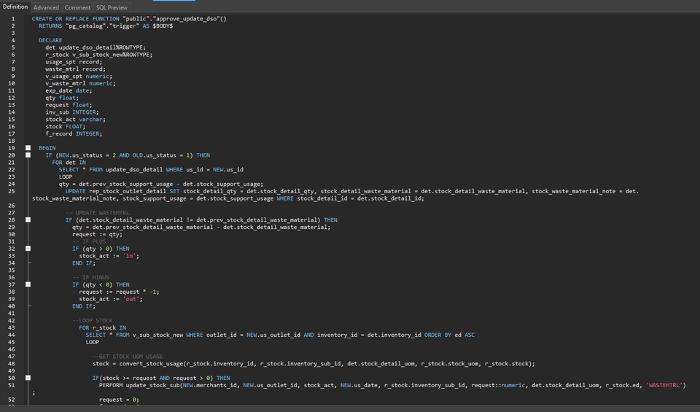The image size is (700, 412).
Task: Collapse the IF(stock >= request) block on line 50
Action: [x=28, y=378]
